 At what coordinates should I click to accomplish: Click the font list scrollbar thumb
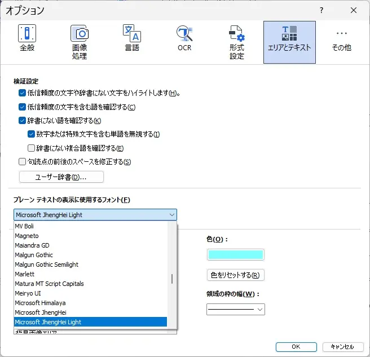172,279
